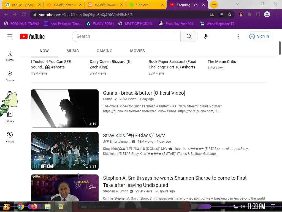Click the taskbar clock 11:39 AM
This screenshot has height=212, width=282.
click(256, 206)
